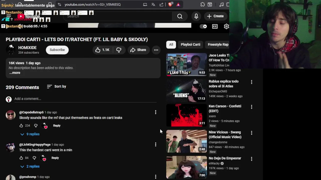321x180 pixels.
Task: Select the Freestyle Rap filter chip
Action: [218, 44]
